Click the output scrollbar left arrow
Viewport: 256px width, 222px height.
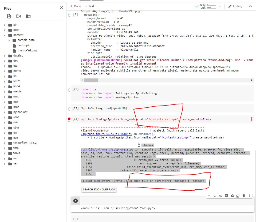(82, 80)
